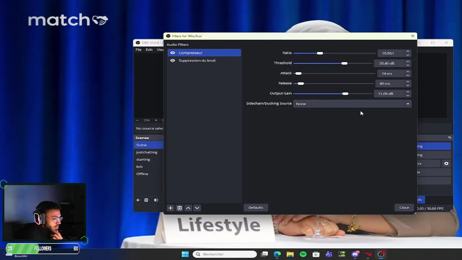The height and width of the screenshot is (260, 462).
Task: Open Task View on the taskbar
Action: pyautogui.click(x=265, y=254)
